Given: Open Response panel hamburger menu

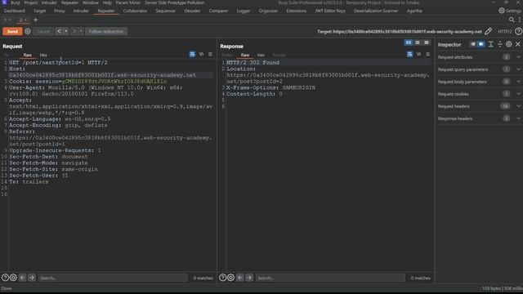Looking at the screenshot, I should (x=428, y=55).
